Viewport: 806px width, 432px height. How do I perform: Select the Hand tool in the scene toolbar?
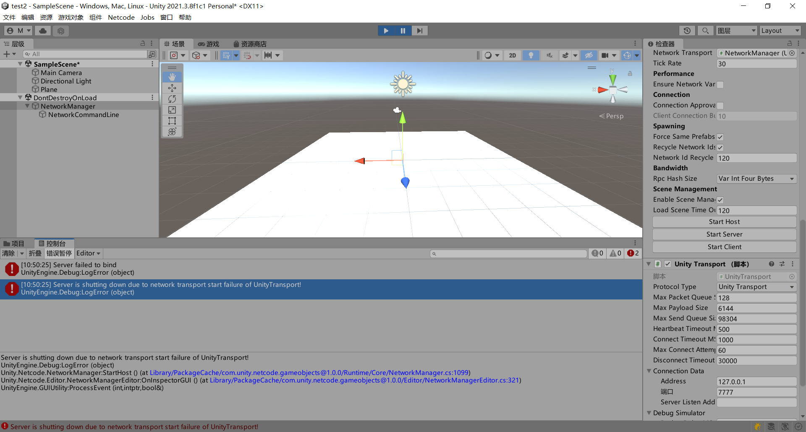pyautogui.click(x=172, y=77)
